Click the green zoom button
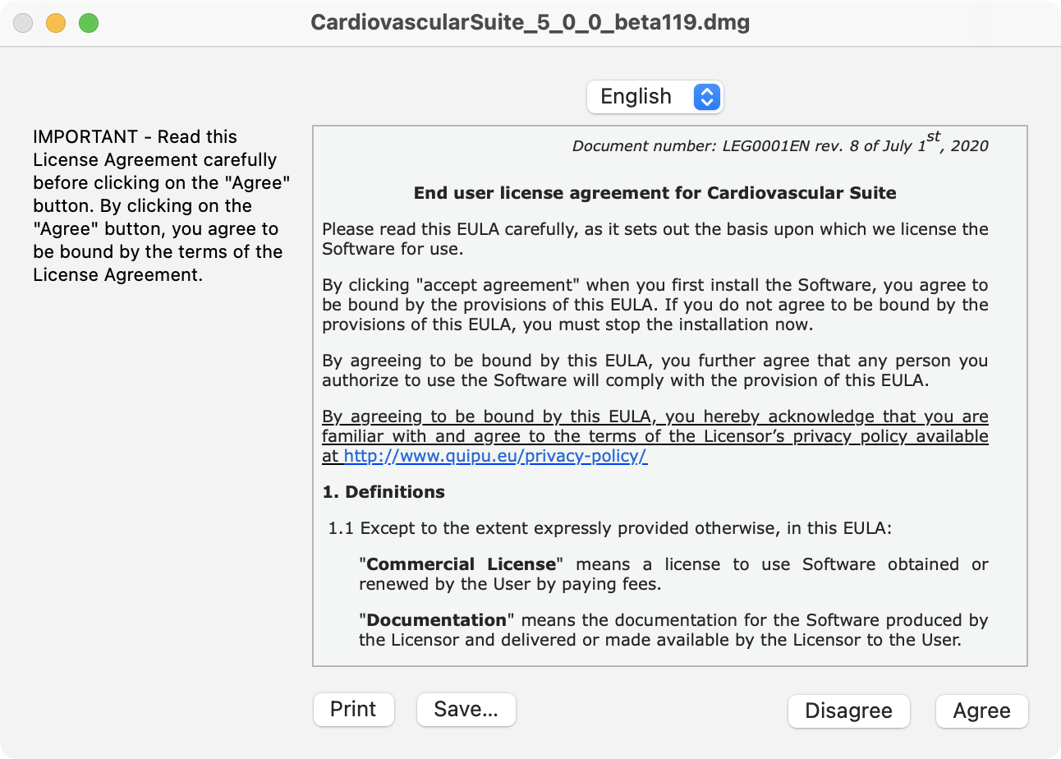 pyautogui.click(x=89, y=22)
